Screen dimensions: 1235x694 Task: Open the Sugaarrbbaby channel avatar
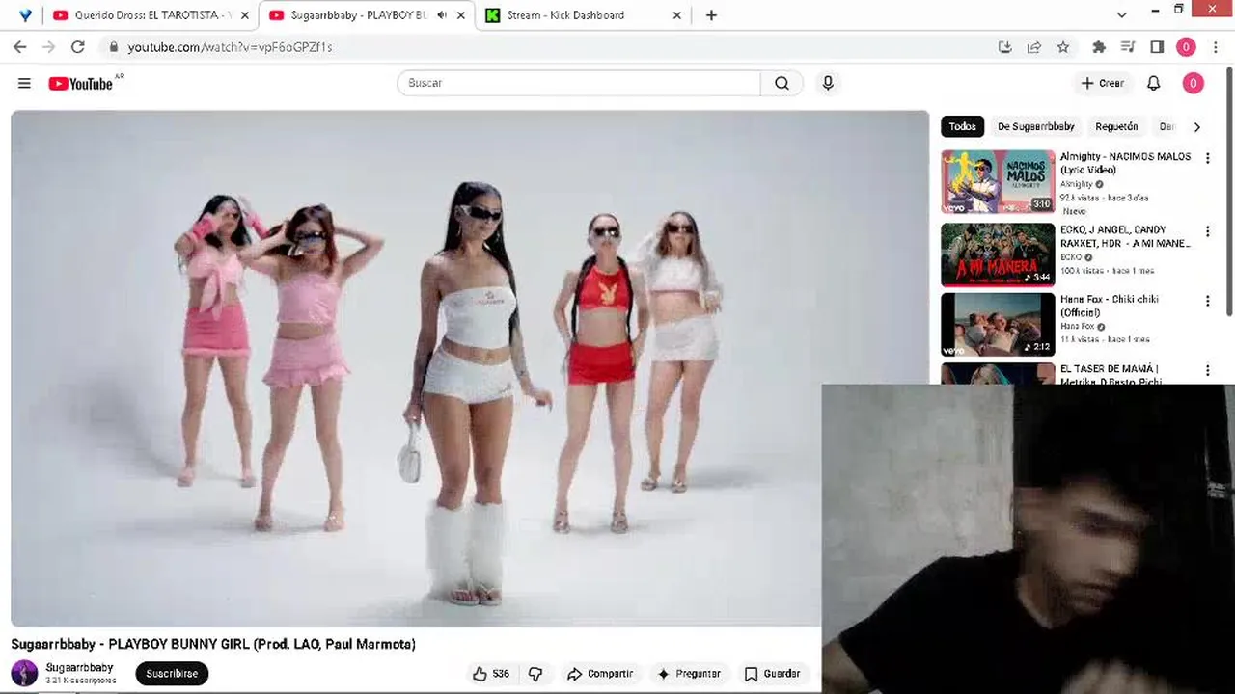click(x=24, y=673)
